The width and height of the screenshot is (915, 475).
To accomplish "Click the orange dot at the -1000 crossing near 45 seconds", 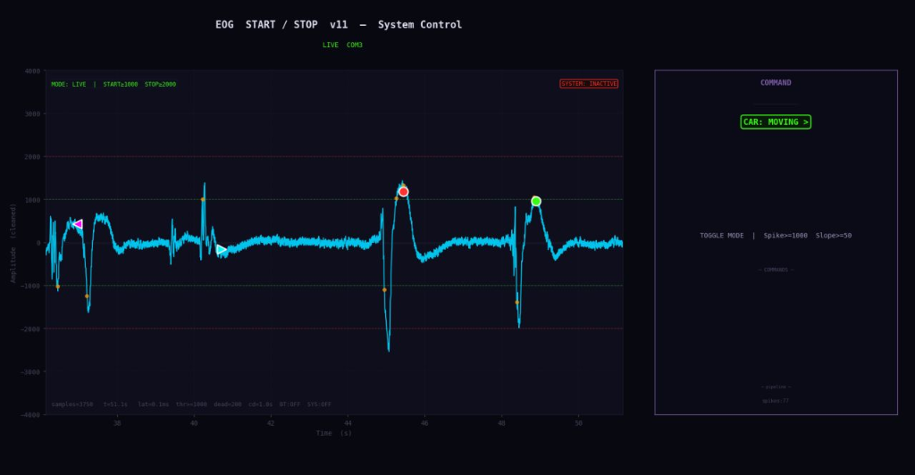I will point(384,289).
